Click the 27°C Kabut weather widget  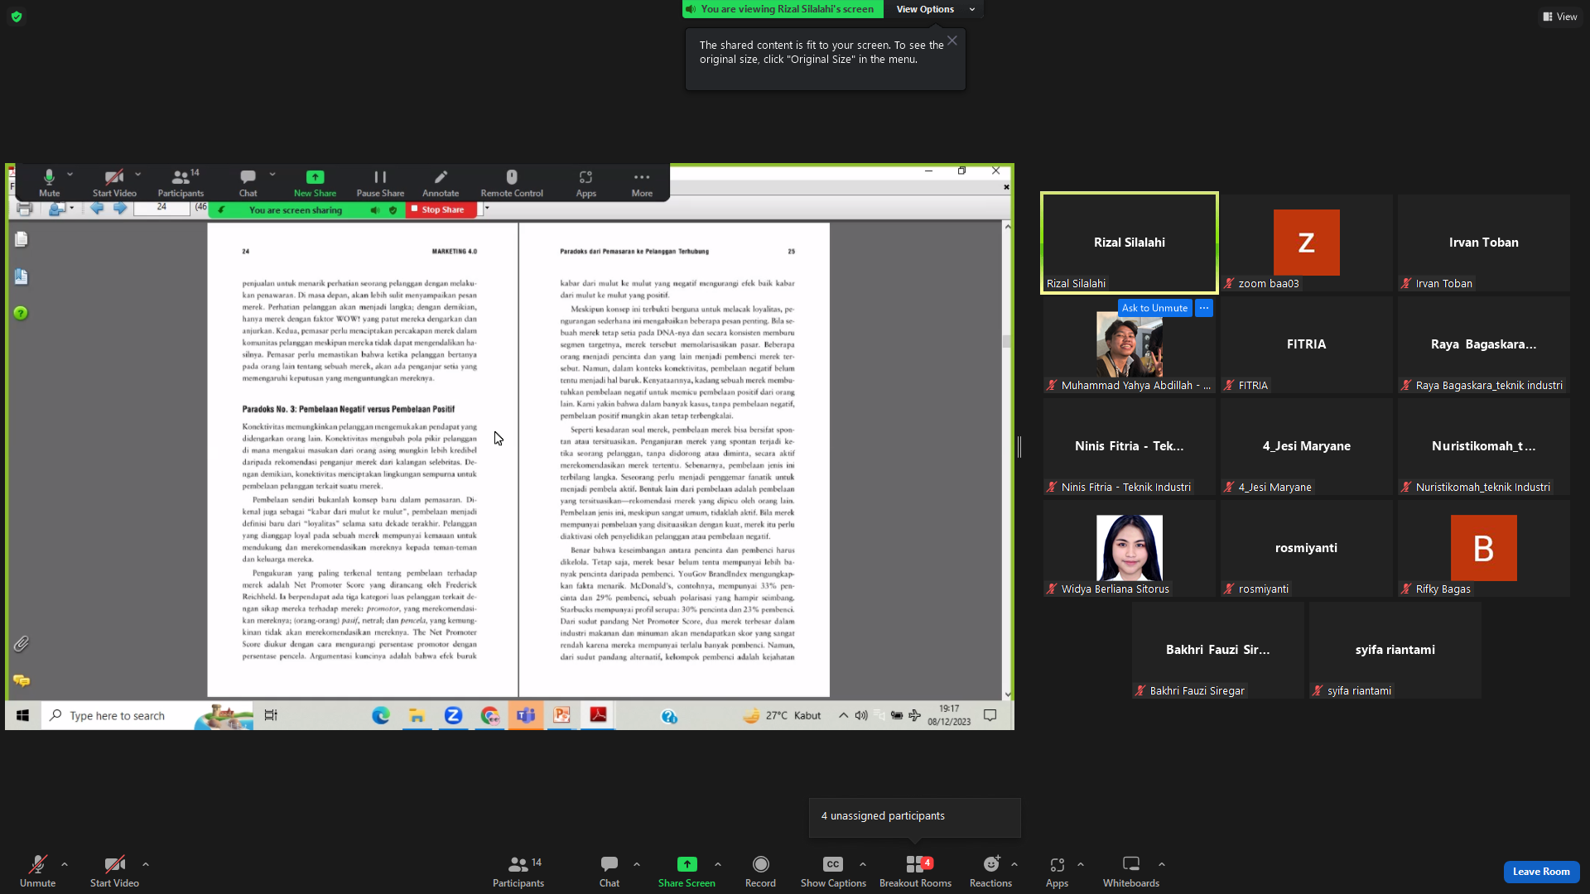[783, 716]
